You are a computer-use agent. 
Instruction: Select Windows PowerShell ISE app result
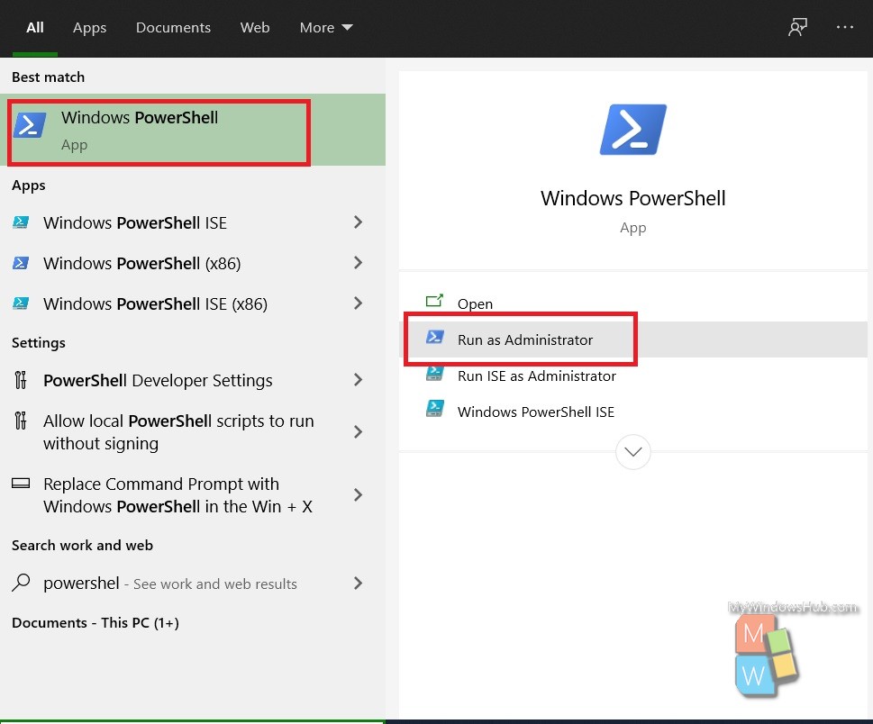tap(193, 222)
